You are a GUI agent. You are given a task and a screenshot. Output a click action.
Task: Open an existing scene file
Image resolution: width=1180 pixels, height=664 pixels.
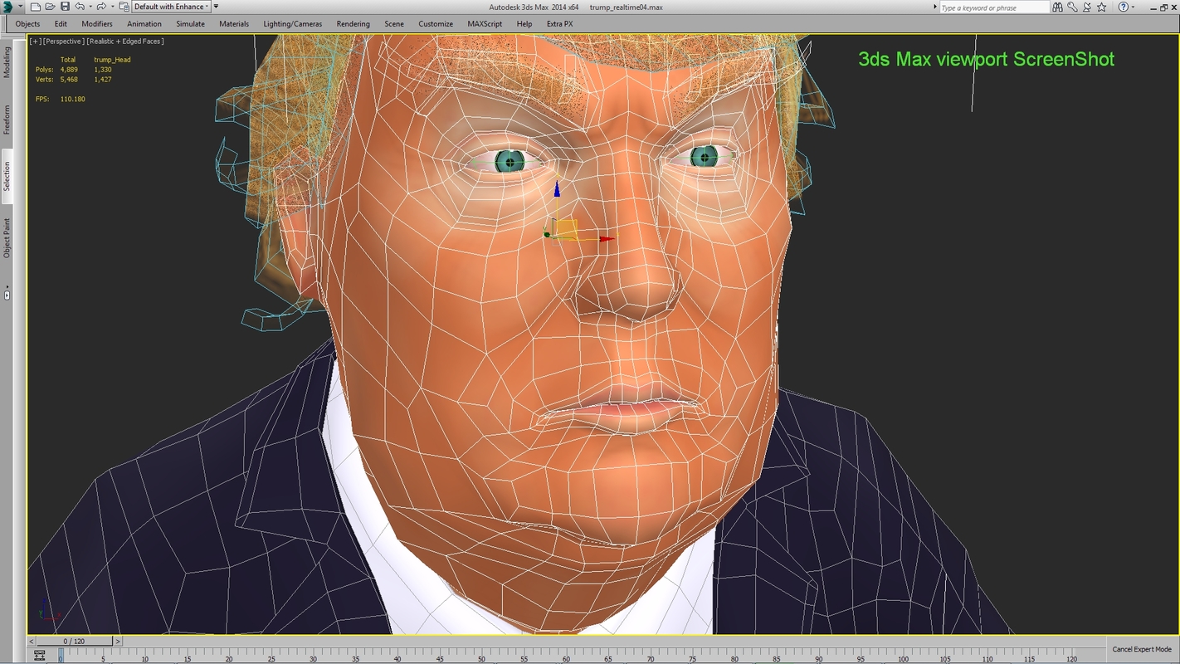pos(50,7)
